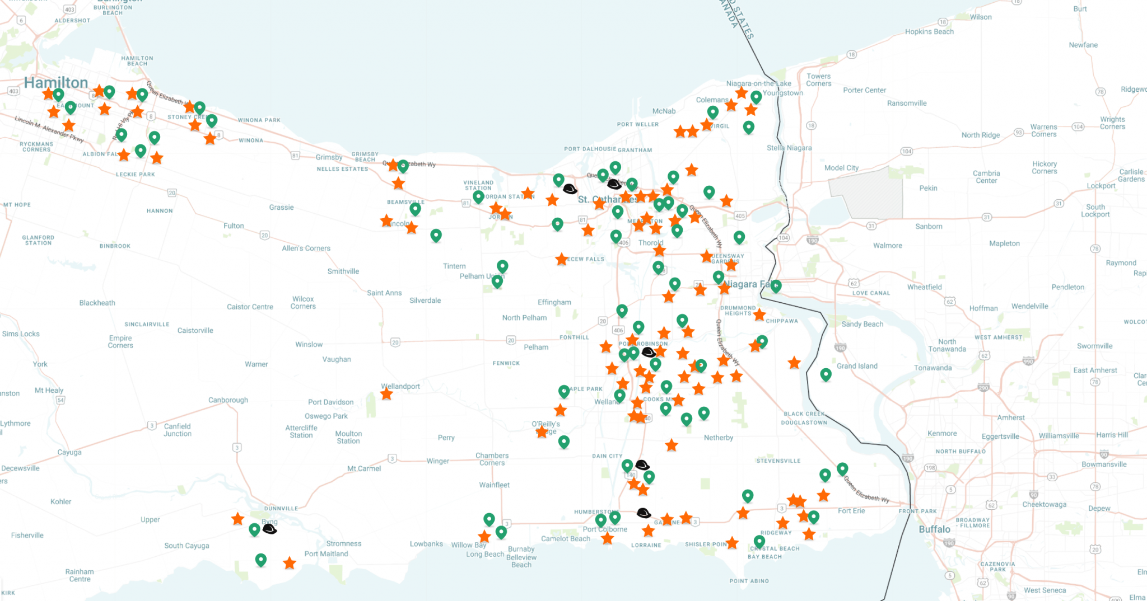Open the black hat marker at Dain City
Image resolution: width=1147 pixels, height=601 pixels.
[642, 465]
